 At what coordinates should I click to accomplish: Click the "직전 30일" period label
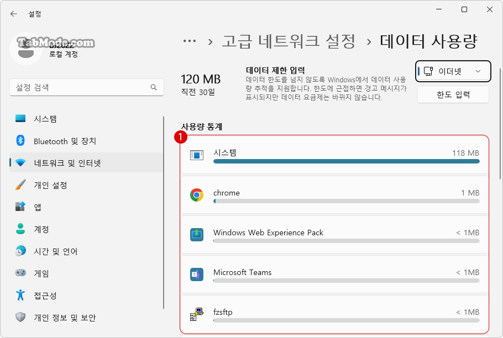coord(198,92)
